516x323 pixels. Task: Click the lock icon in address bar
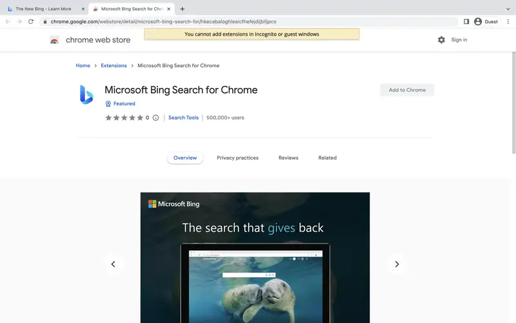45,21
